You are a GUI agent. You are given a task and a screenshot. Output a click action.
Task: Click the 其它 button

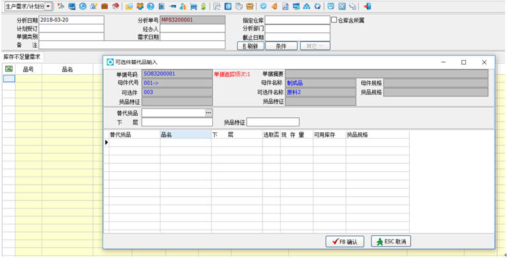(315, 46)
